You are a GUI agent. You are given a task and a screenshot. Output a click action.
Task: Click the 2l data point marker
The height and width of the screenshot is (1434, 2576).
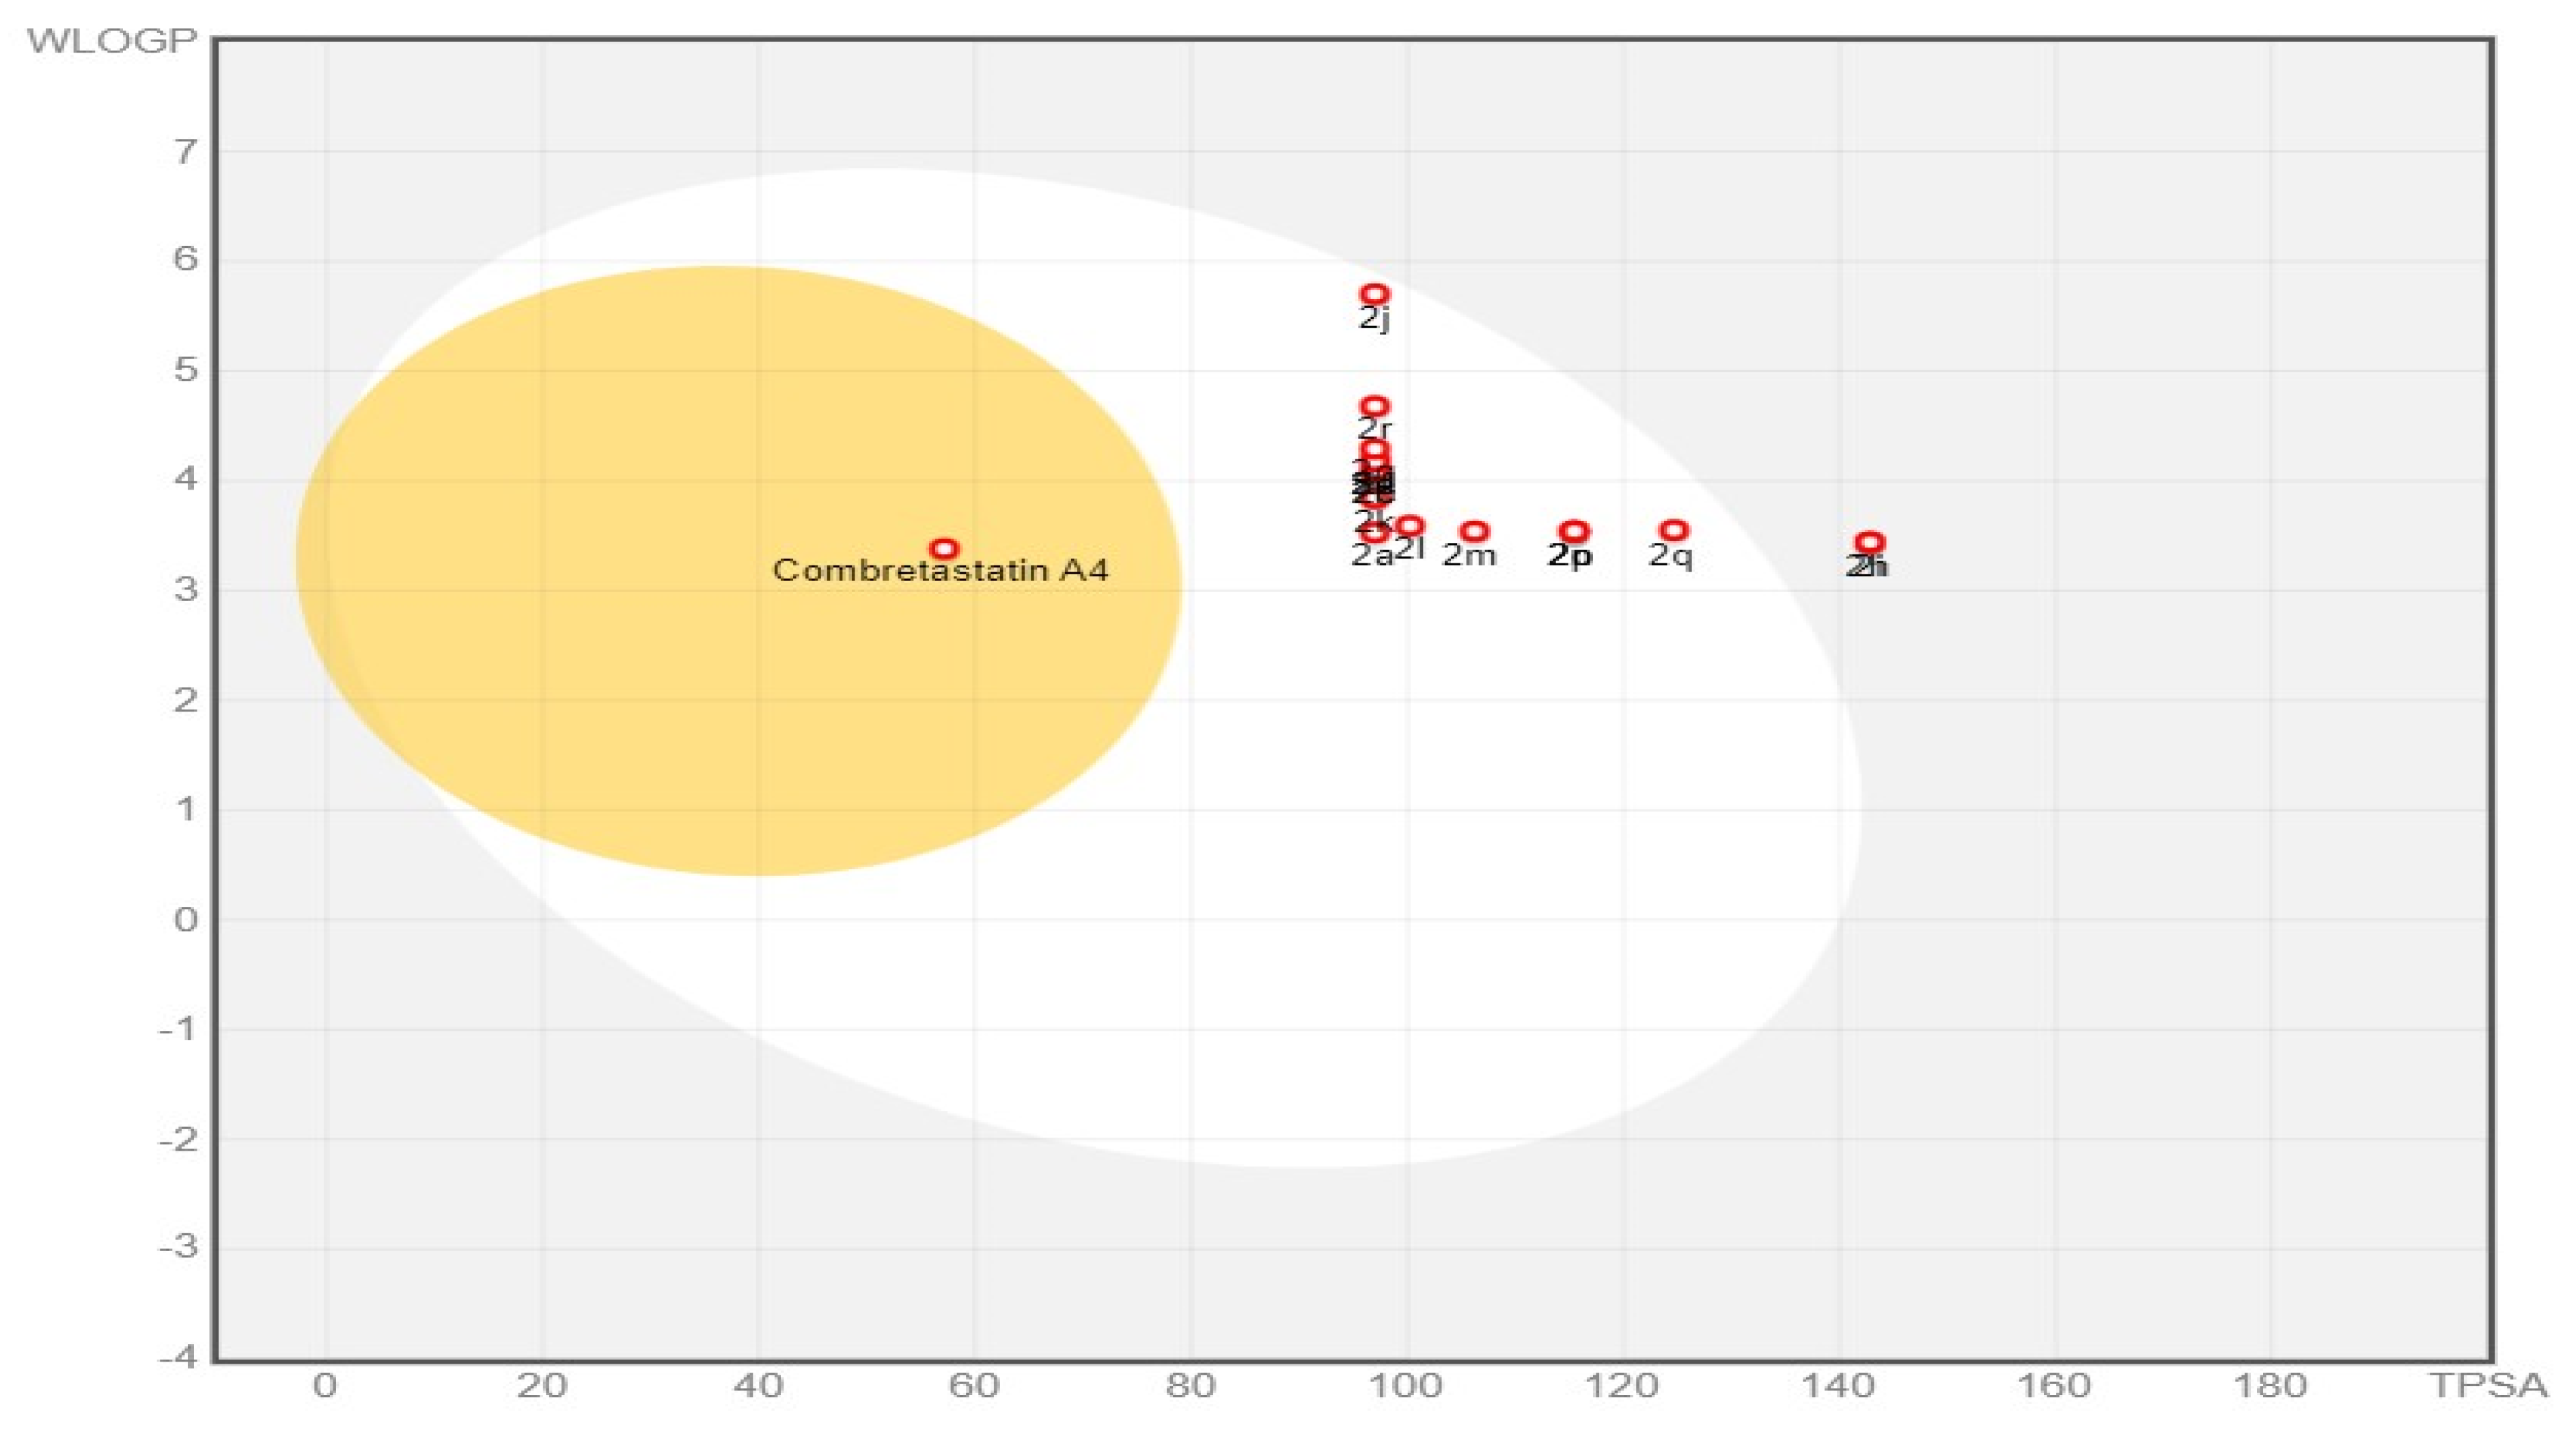(1409, 526)
